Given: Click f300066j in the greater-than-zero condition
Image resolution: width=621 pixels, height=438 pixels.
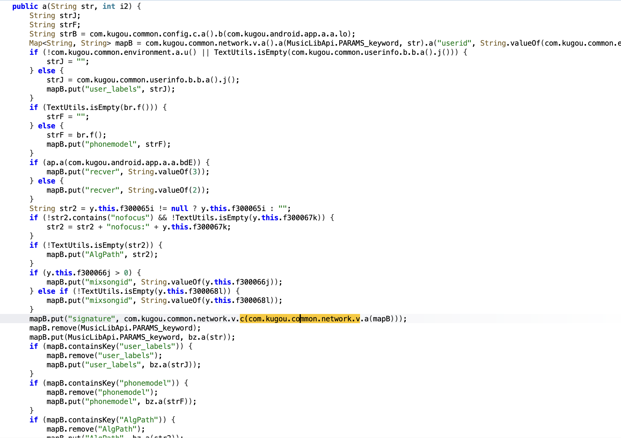Looking at the screenshot, I should [93, 273].
